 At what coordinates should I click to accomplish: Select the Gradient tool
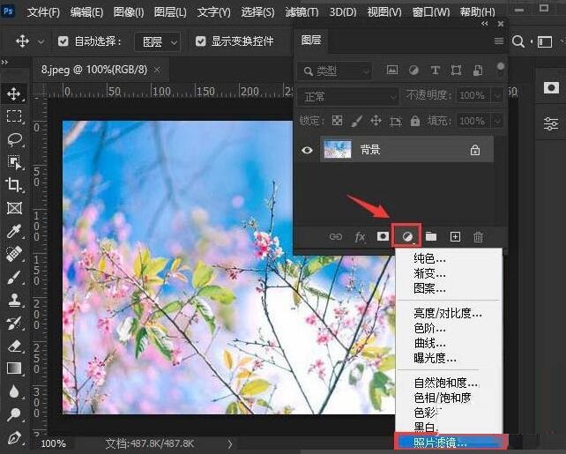pos(14,368)
